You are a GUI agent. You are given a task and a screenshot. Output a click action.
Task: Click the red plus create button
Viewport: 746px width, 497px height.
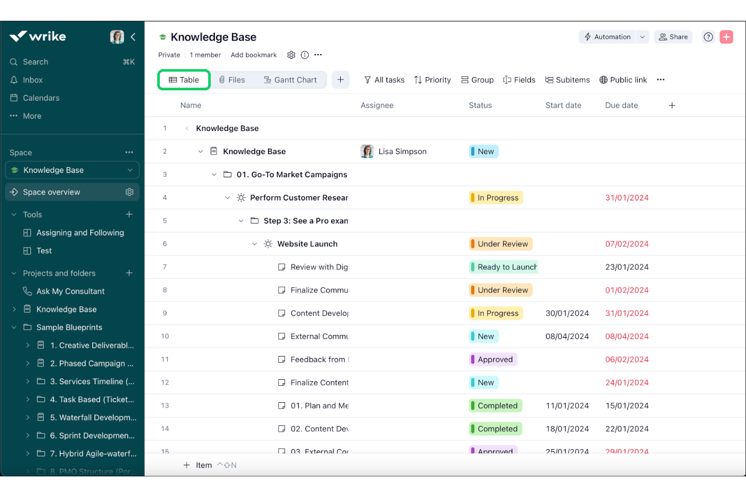pos(726,37)
